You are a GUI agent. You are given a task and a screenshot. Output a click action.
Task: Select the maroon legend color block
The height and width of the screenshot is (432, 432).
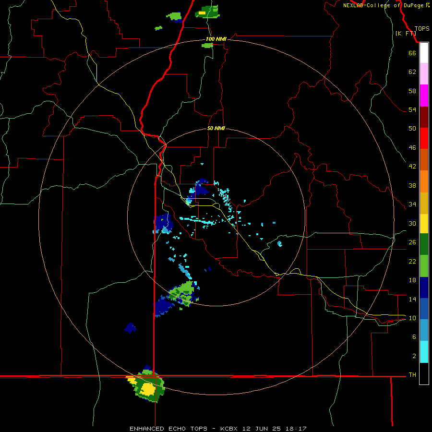(x=424, y=117)
